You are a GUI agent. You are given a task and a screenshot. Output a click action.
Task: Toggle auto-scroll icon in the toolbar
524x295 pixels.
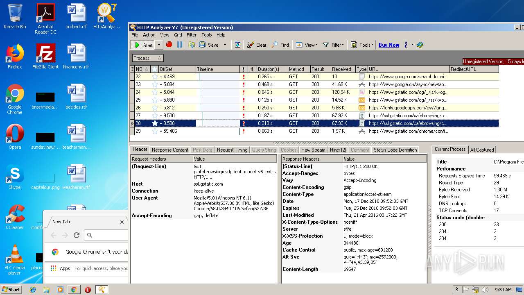coord(237,45)
